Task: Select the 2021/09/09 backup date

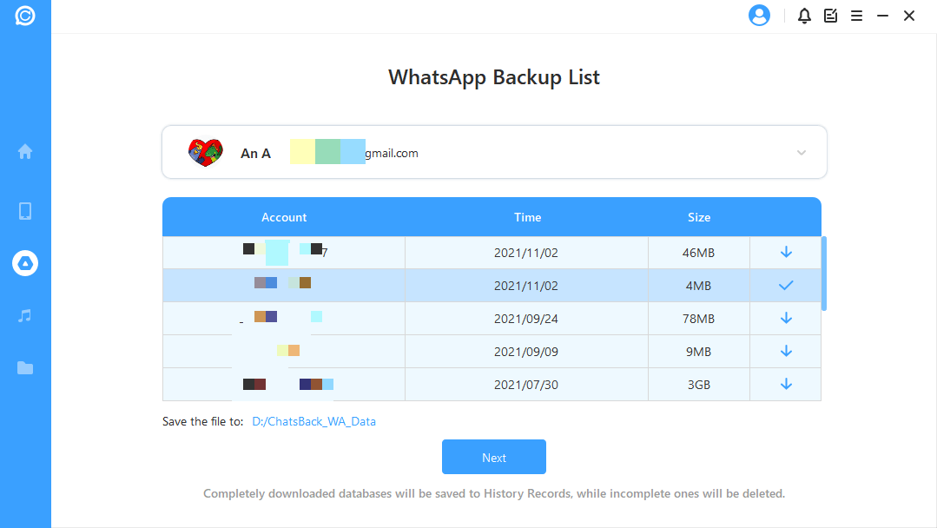Action: tap(526, 352)
